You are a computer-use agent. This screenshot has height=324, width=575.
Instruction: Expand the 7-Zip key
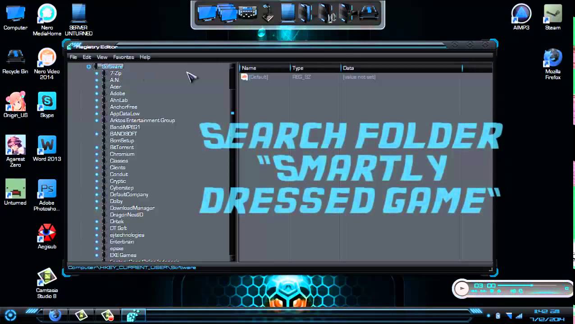coord(96,73)
